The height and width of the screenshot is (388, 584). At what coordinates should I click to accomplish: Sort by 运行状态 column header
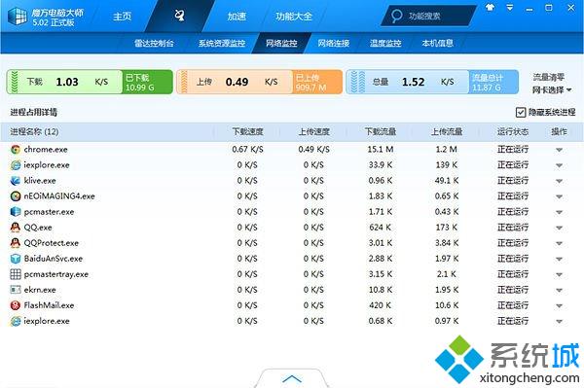click(x=513, y=131)
